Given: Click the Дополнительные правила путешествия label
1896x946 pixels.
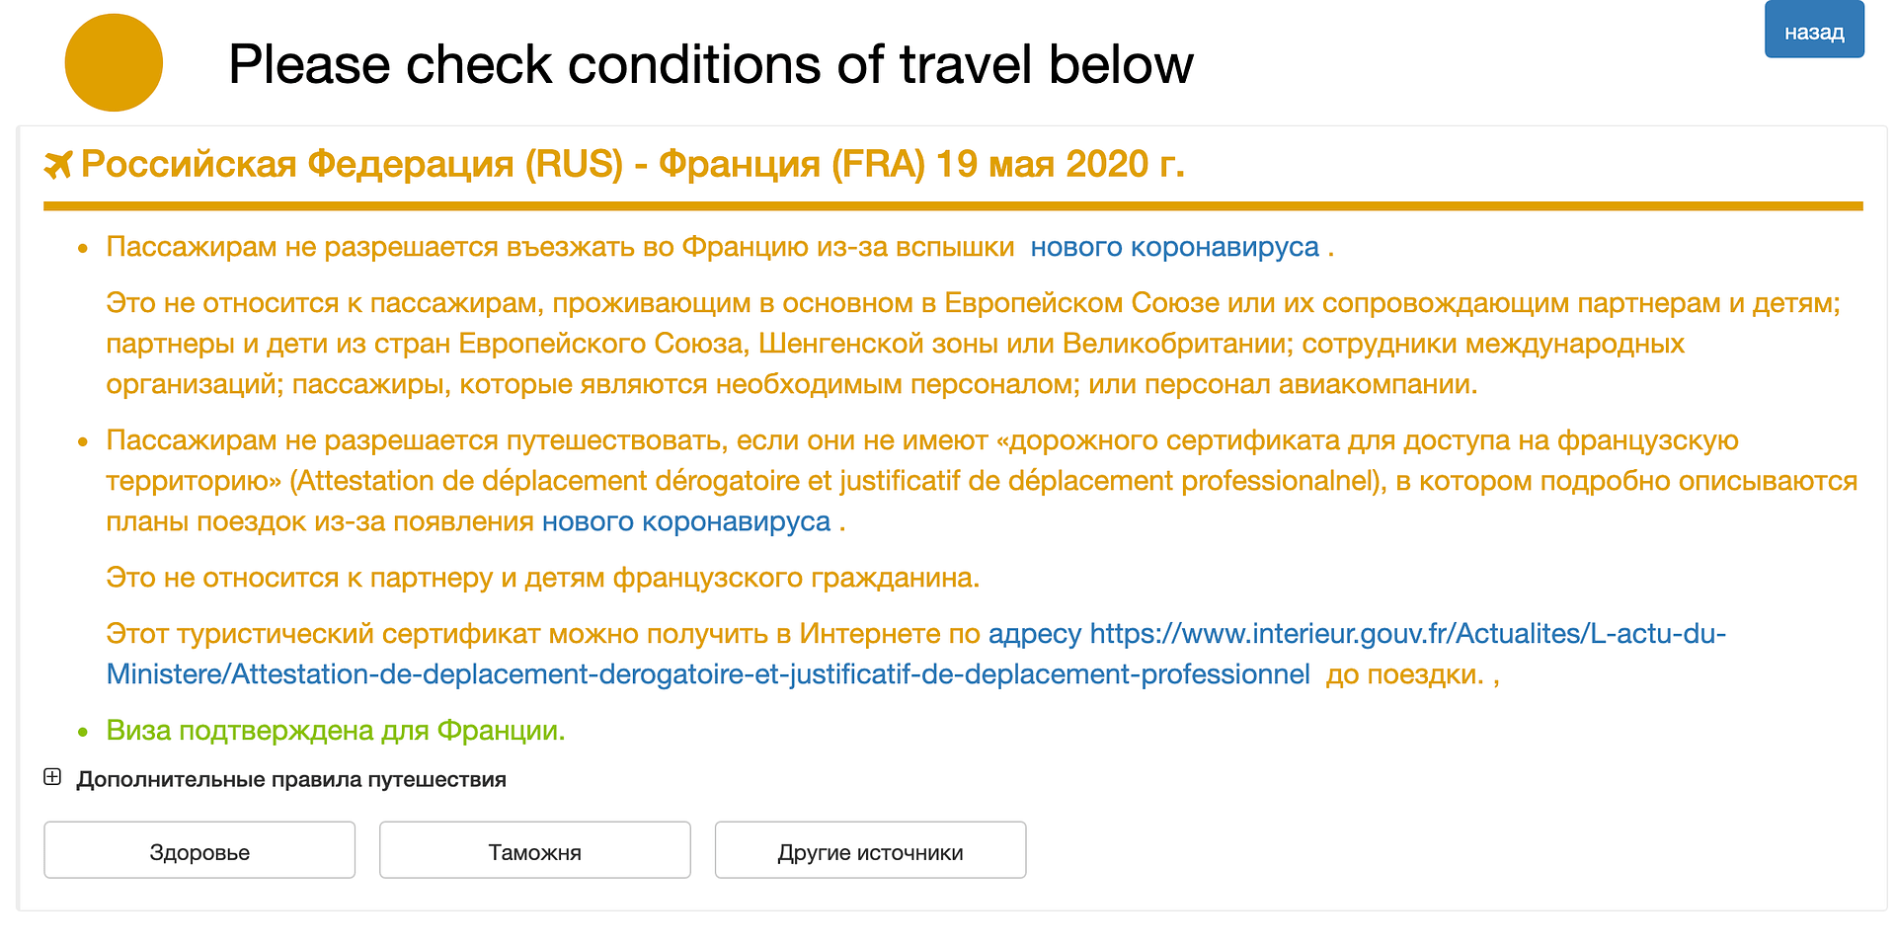Looking at the screenshot, I should pyautogui.click(x=291, y=779).
